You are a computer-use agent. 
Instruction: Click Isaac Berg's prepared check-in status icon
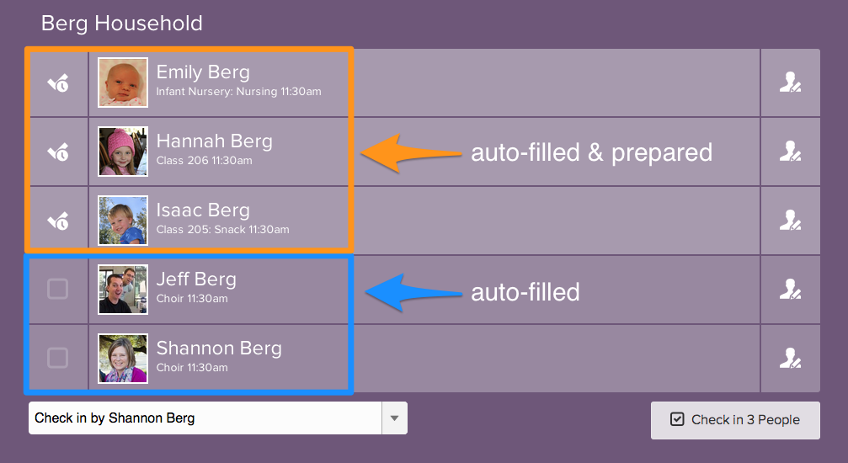pyautogui.click(x=57, y=221)
